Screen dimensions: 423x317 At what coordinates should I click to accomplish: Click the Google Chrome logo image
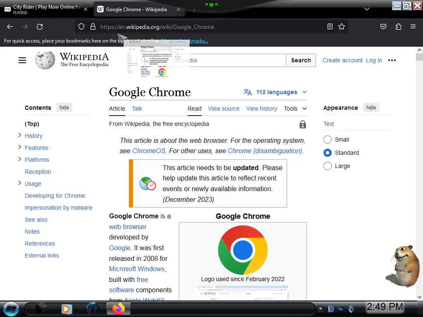pyautogui.click(x=243, y=250)
